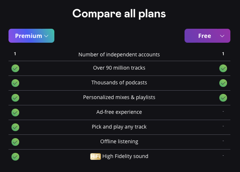Click the gold HiFi badge icon
Viewport: 240px width, 172px height.
[95, 157]
